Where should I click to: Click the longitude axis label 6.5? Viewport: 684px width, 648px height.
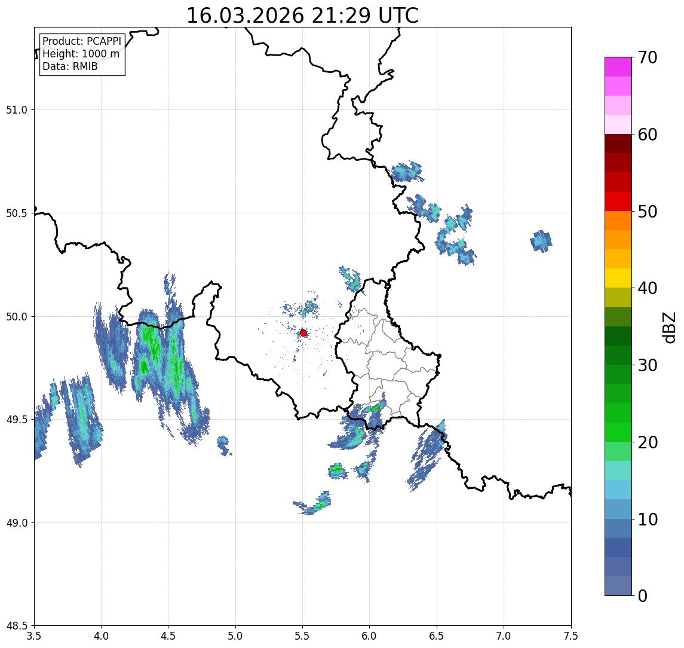(437, 636)
